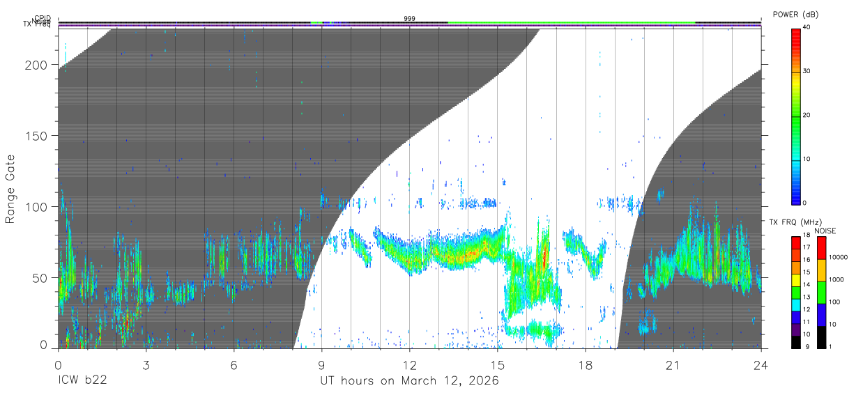Image resolution: width=856 pixels, height=395 pixels.
Task: Click the NOISE legend title
Action: click(x=826, y=230)
